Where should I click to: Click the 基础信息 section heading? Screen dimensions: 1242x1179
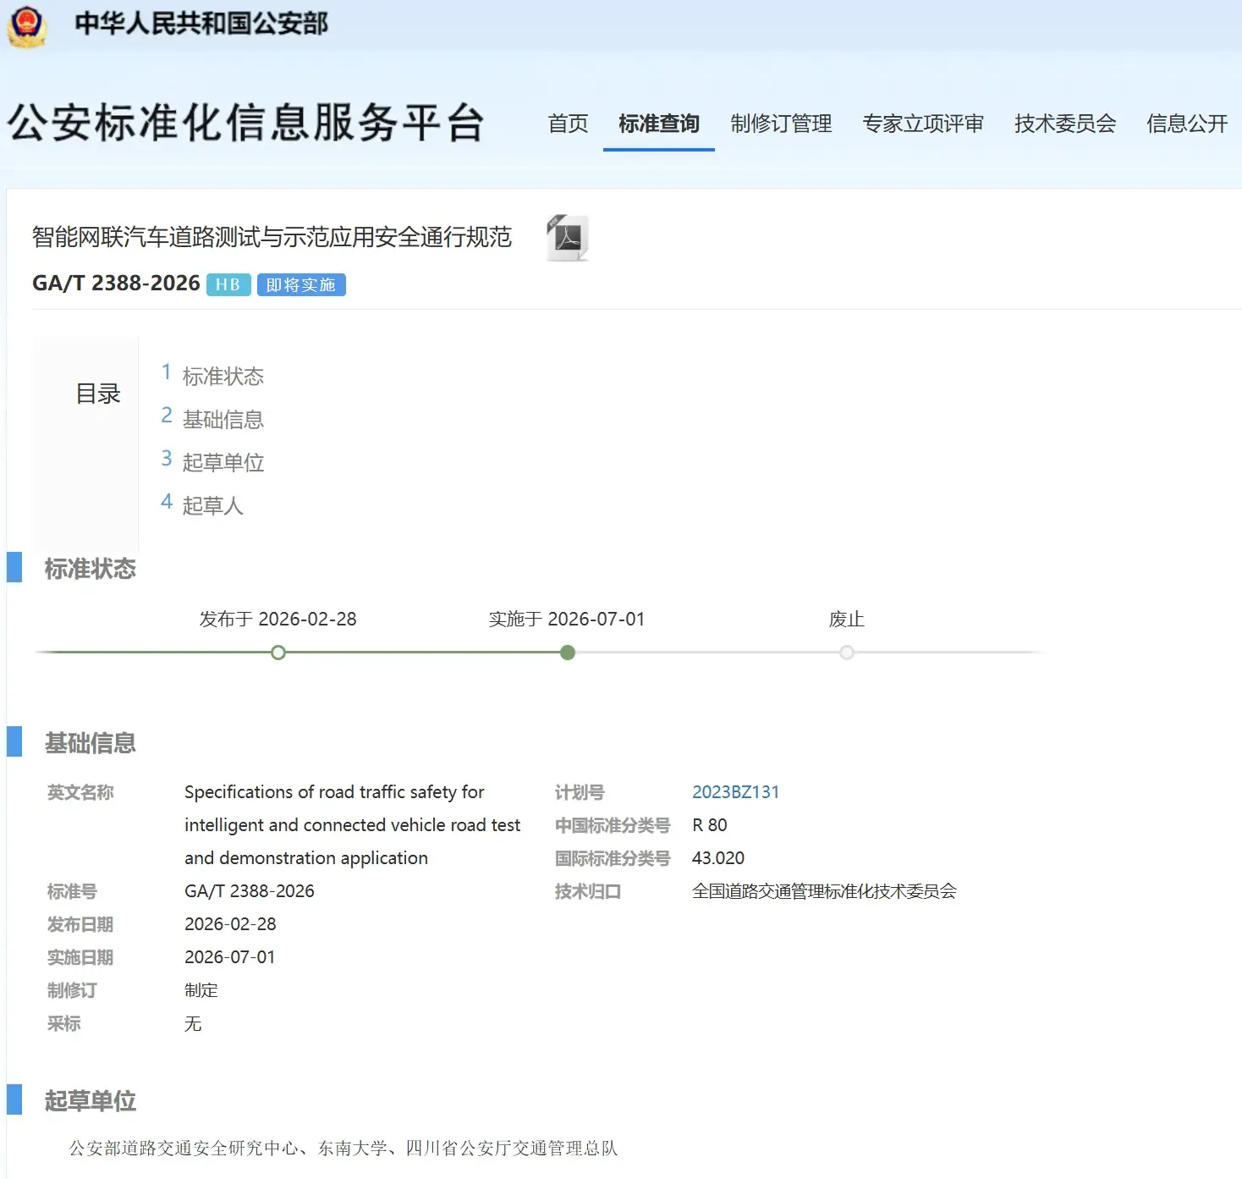pyautogui.click(x=91, y=743)
